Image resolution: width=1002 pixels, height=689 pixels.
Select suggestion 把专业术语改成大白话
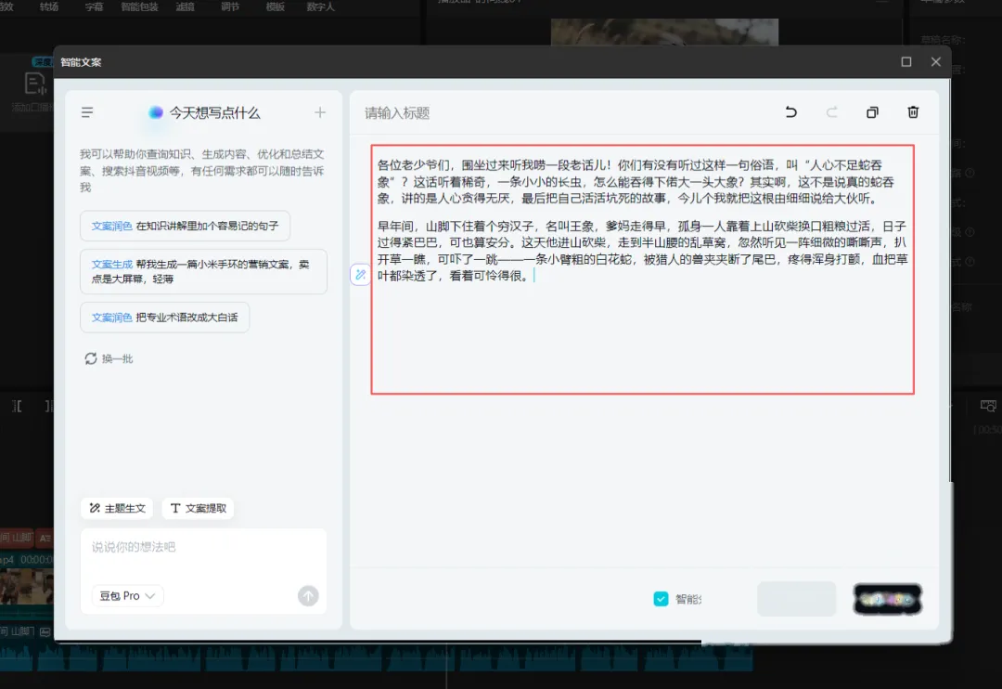(164, 318)
